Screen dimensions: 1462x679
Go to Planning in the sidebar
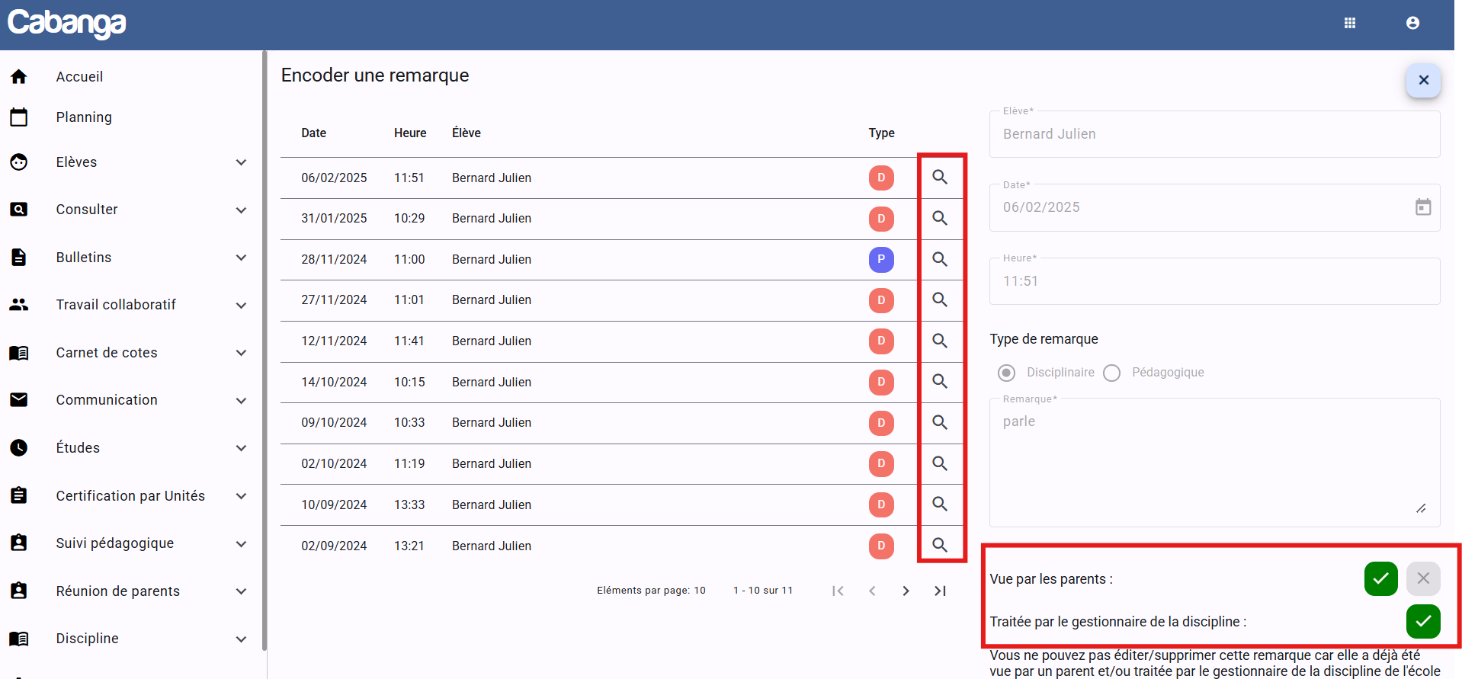click(x=84, y=117)
